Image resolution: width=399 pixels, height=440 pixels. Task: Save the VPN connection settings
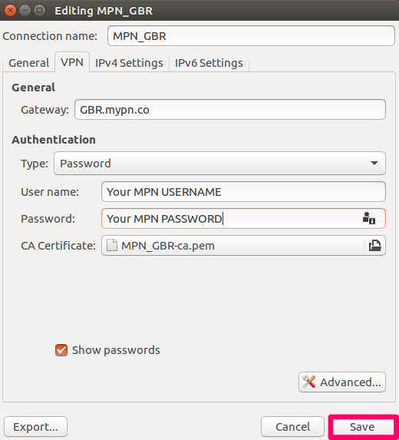coord(362,427)
